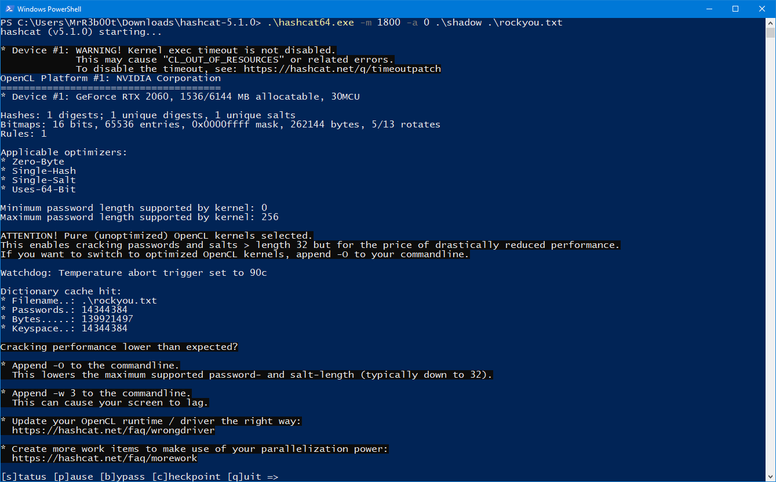Screen dimensions: 776x482
Task: Click the 'Append -w 3 to the commandline' line
Action: point(96,393)
